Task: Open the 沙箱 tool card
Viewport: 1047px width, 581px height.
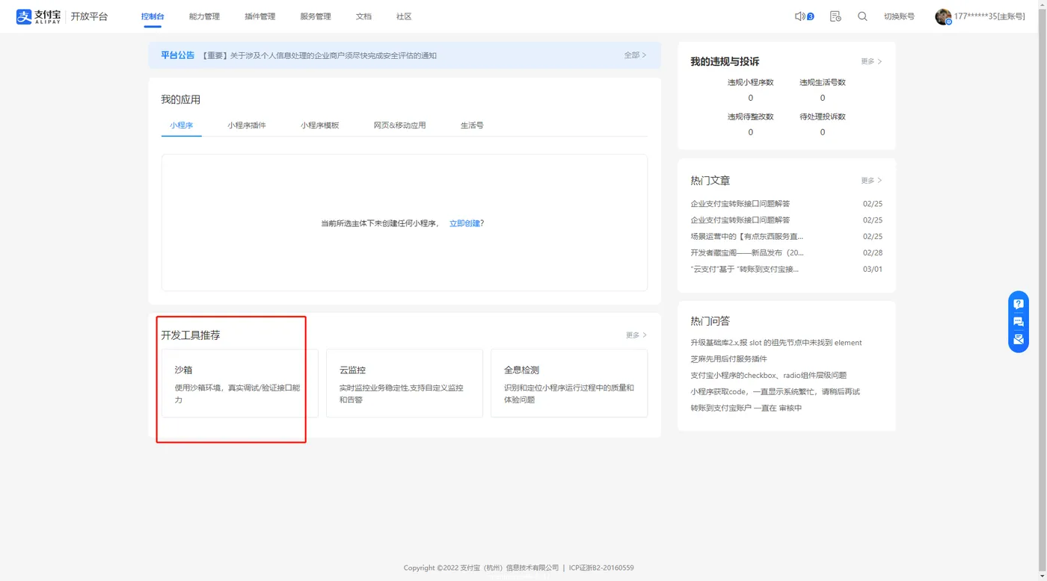Action: 239,383
